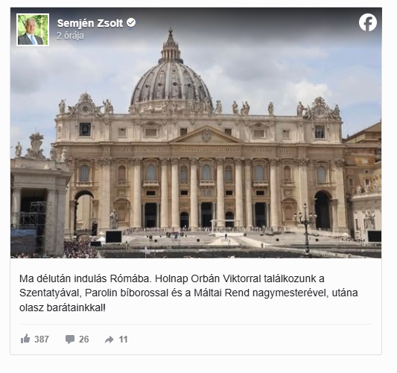The image size is (397, 373).
Task: View the 26 comments count
Action: 84,339
